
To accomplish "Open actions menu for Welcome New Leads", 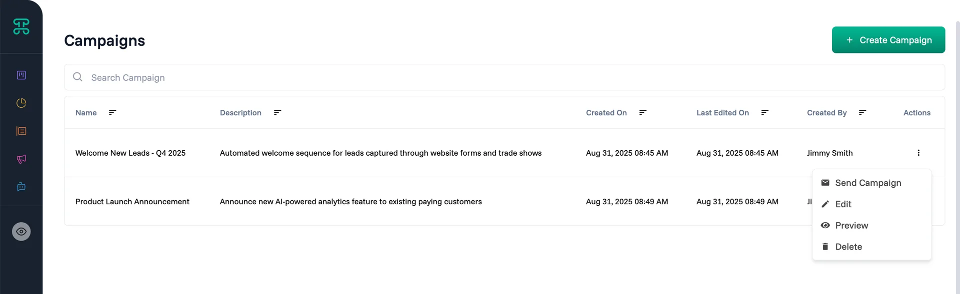I will 918,153.
